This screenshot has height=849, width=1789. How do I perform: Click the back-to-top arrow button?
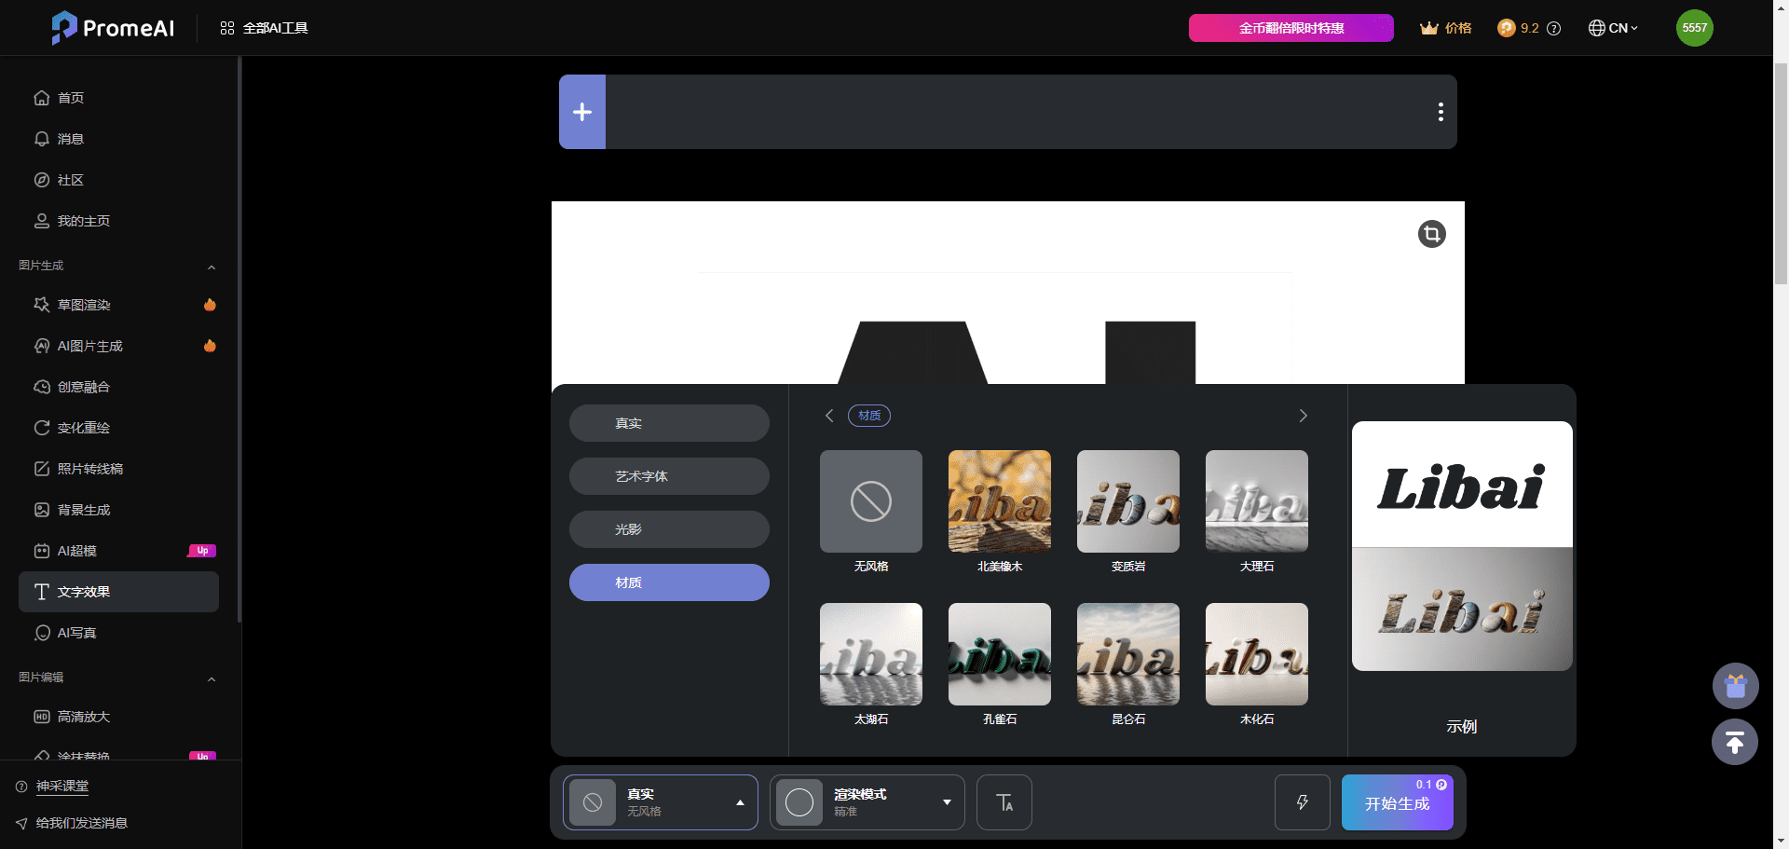(x=1735, y=743)
